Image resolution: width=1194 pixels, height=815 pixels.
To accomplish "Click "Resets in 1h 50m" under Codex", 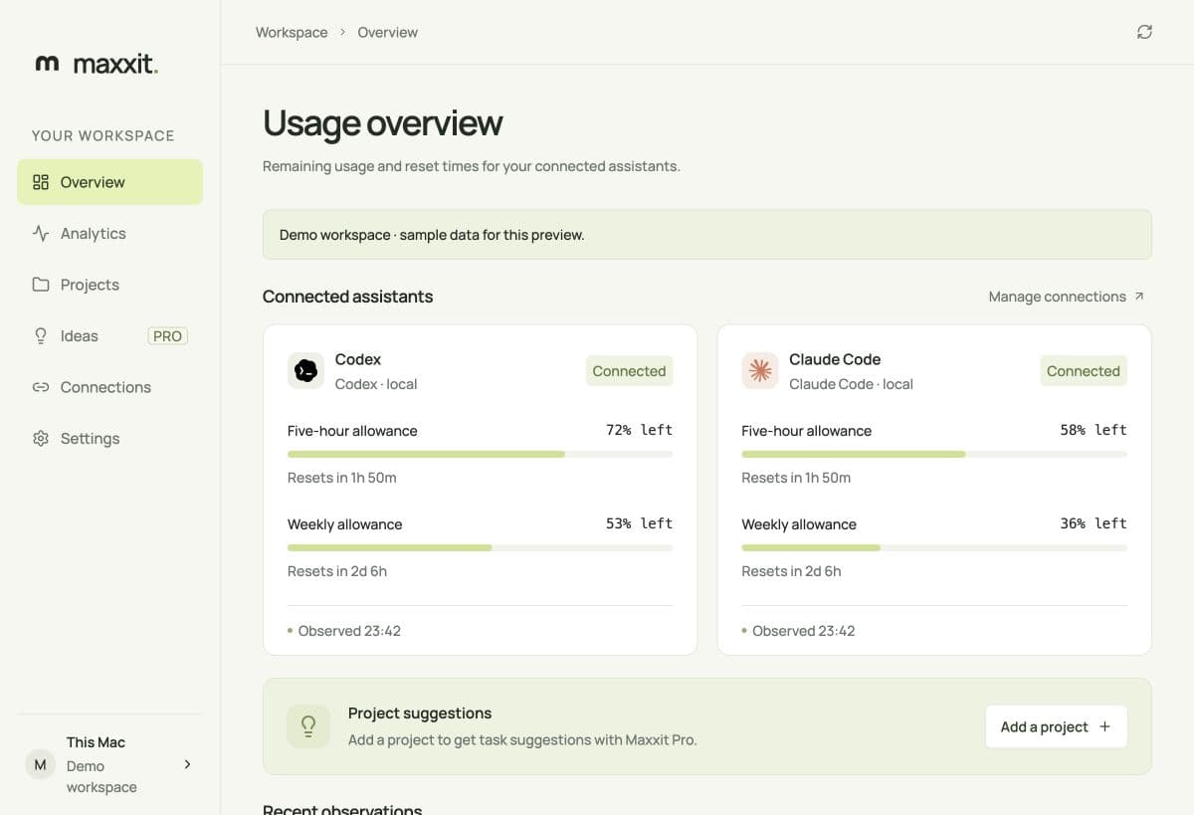I will click(342, 478).
